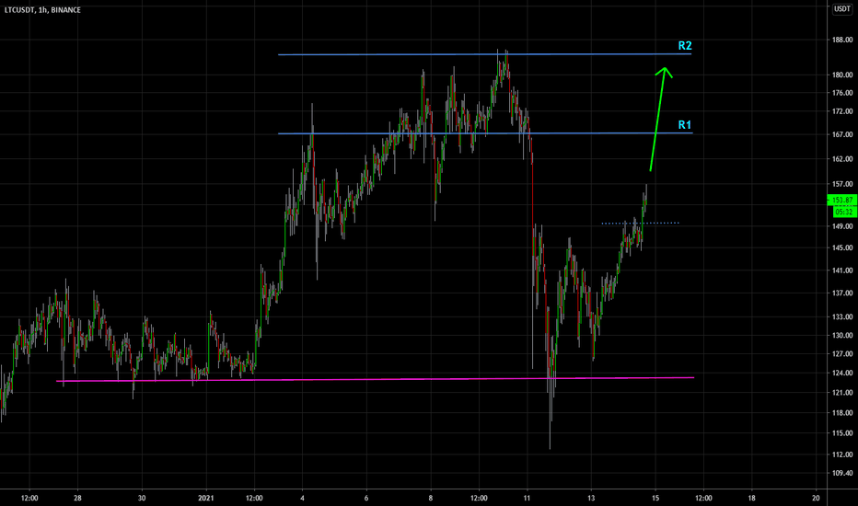
Task: Click the 133.00 price axis label
Action: point(842,316)
